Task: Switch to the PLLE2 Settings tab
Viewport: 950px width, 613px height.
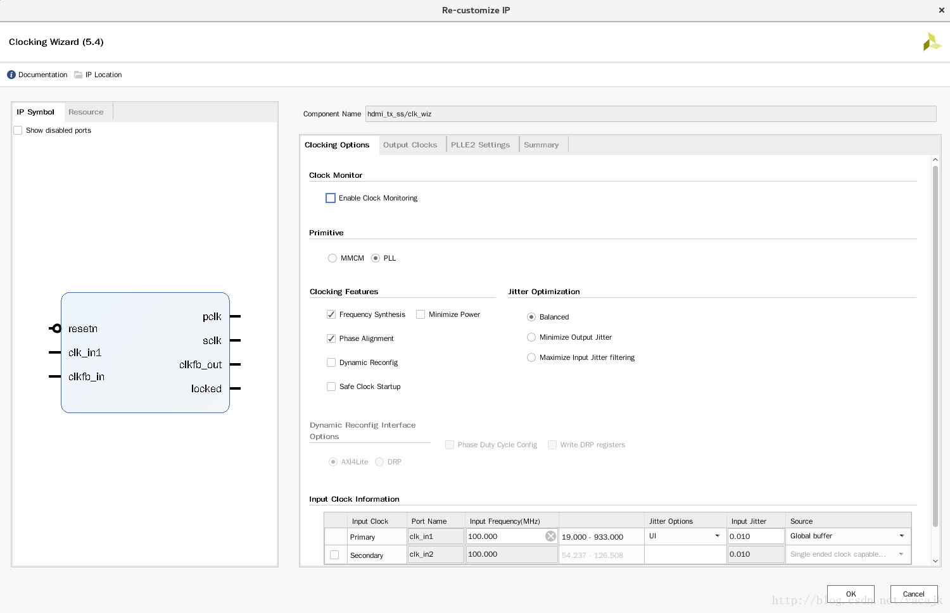Action: tap(481, 145)
